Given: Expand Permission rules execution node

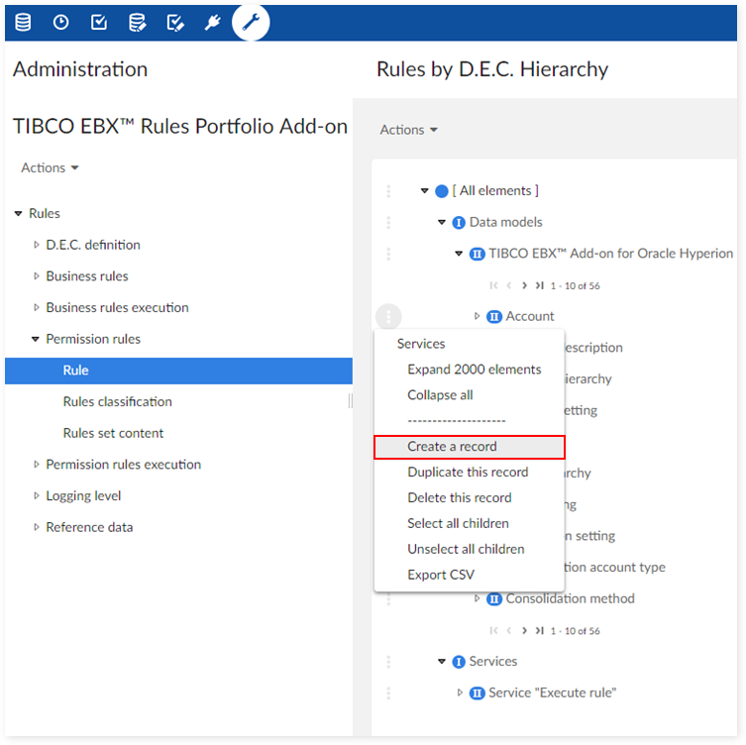Looking at the screenshot, I should coord(36,465).
